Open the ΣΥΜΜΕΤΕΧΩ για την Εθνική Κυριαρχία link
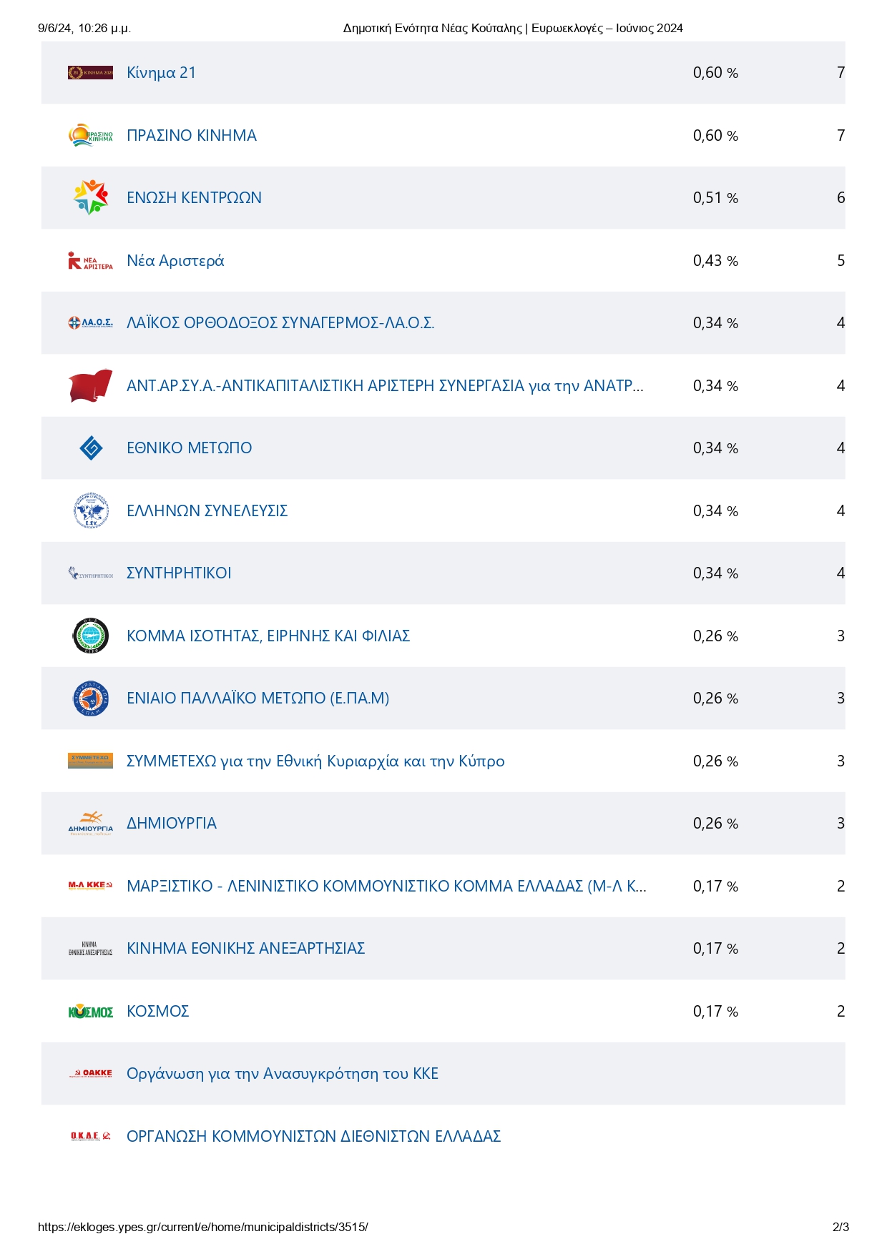 point(315,761)
